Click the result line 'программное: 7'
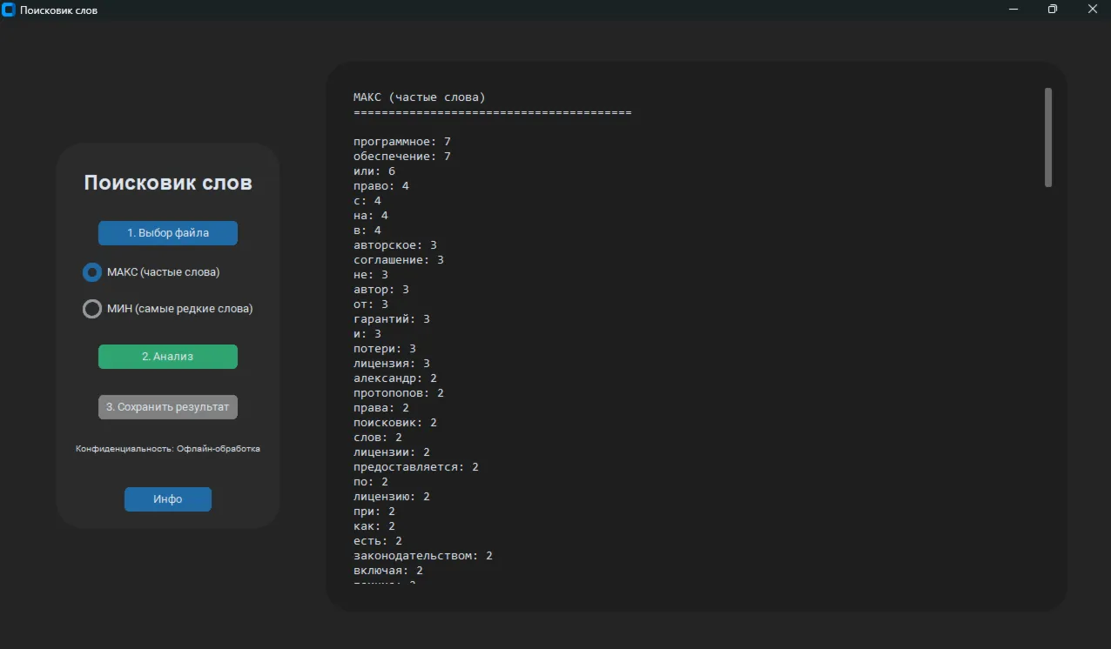This screenshot has height=649, width=1111. tap(402, 142)
